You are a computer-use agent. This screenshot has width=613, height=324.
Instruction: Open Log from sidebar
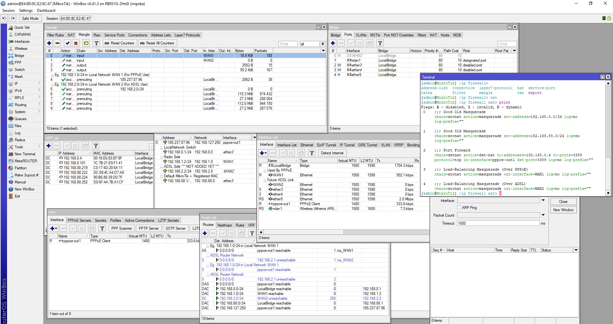point(17,133)
